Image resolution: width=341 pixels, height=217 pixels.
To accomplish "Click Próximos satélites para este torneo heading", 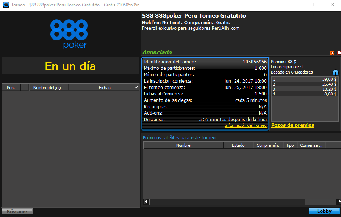I will pos(179,138).
